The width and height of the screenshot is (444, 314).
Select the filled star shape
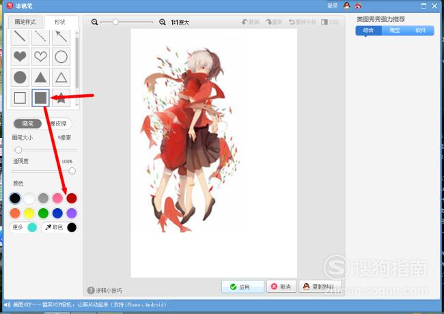coord(61,98)
